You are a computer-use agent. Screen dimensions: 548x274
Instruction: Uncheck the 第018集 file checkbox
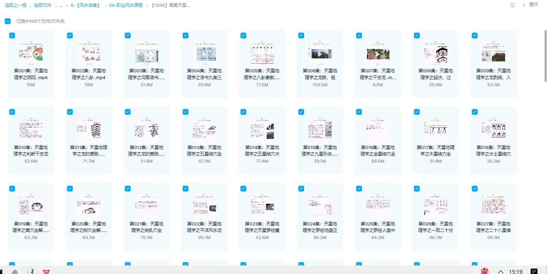(475, 112)
